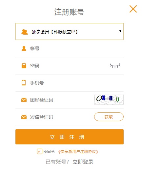Viewport: 142px width, 181px height.
Task: Click the orange padlock password icon
Action: [24, 66]
